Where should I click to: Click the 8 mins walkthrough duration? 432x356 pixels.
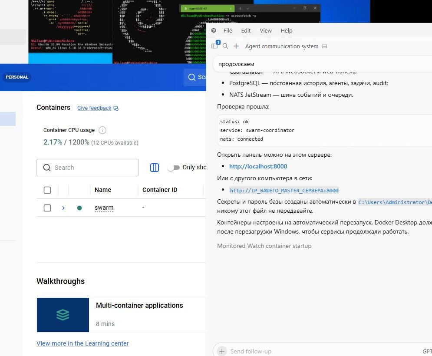coord(105,324)
